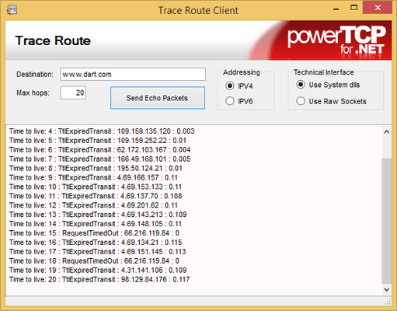Viewport: 397px width, 311px height.
Task: Click the scrollbar track above the thumb
Action: [x=387, y=147]
